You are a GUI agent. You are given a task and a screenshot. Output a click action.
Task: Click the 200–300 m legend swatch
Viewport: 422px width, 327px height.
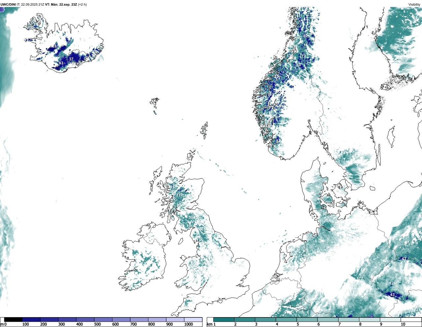coord(49,319)
